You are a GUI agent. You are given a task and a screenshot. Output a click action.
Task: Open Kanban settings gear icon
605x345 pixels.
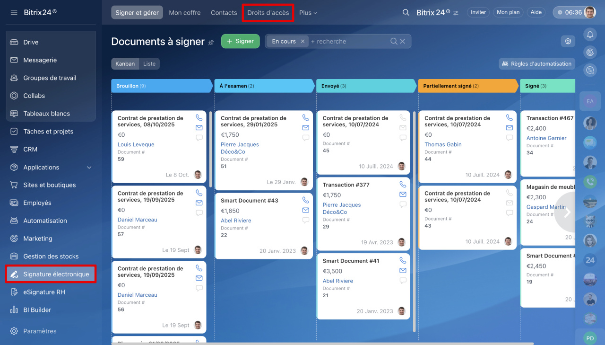[568, 41]
